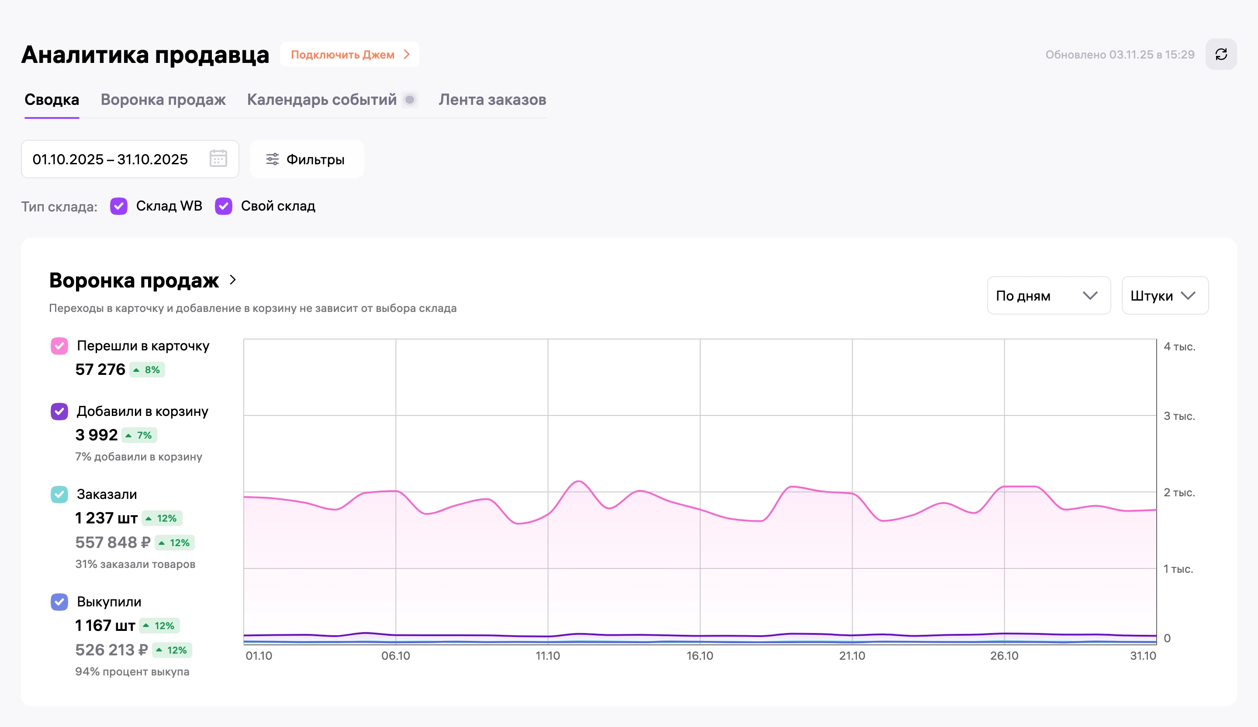
Task: Click the 7% добавили в корзину text
Action: click(139, 457)
